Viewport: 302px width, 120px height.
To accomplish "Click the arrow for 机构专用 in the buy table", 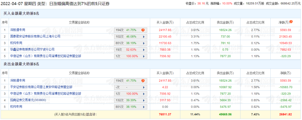I will click(x=144, y=43).
